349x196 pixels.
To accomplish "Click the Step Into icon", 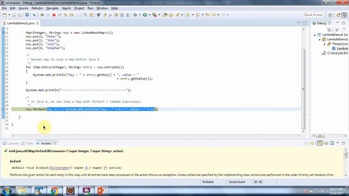I will 65,15.
